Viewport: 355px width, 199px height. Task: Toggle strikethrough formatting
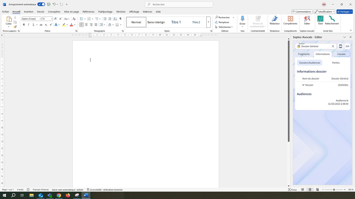pos(41,25)
